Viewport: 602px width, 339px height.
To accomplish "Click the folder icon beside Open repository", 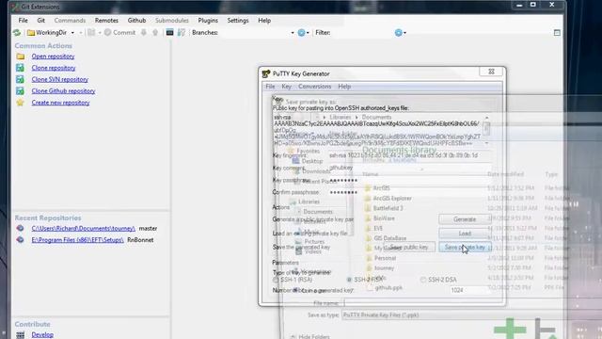I will click(21, 56).
